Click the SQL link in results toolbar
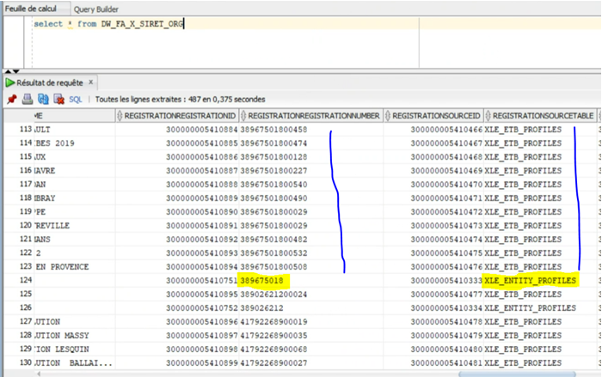 [x=76, y=100]
